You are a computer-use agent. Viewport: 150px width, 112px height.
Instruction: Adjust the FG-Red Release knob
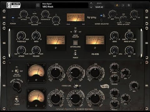(x=36, y=50)
